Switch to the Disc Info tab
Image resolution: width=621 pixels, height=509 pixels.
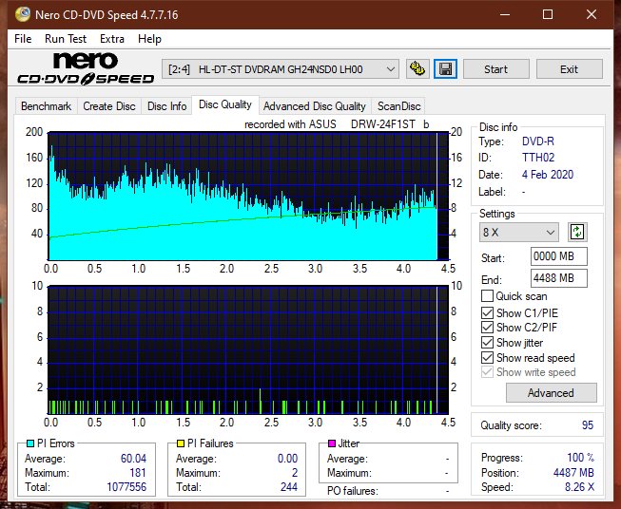[166, 106]
